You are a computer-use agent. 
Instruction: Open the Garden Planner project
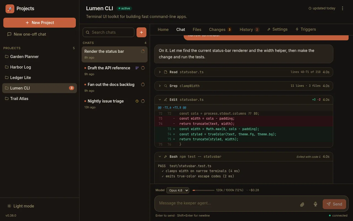pyautogui.click(x=39, y=57)
